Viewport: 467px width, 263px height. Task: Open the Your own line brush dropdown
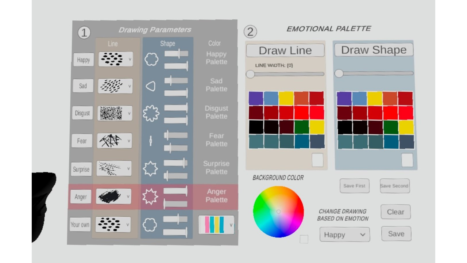113,224
